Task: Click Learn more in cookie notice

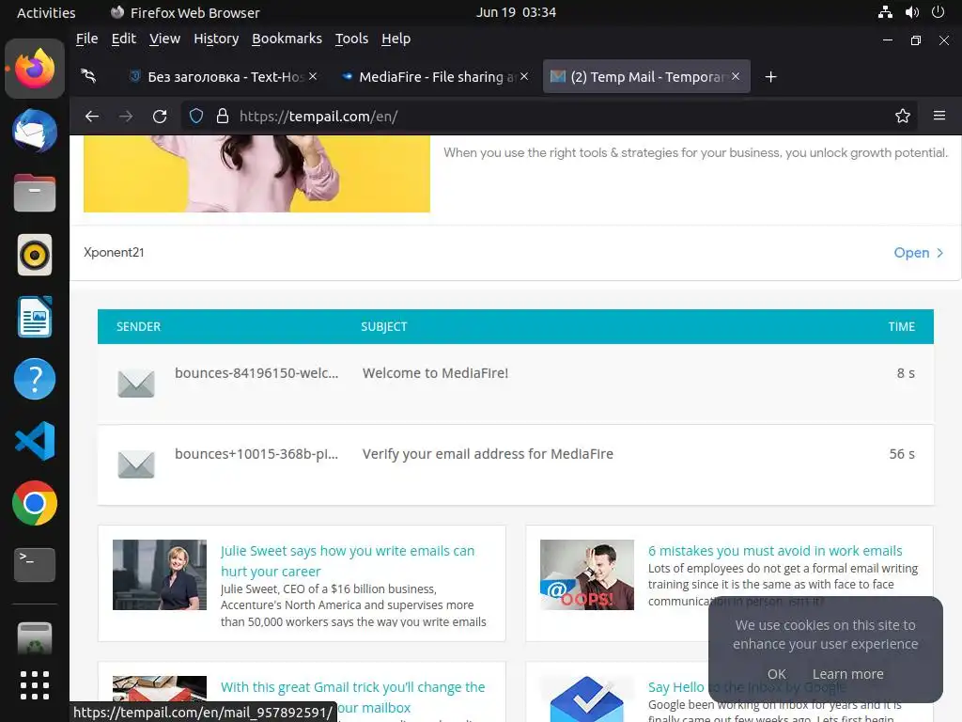Action: 848,674
